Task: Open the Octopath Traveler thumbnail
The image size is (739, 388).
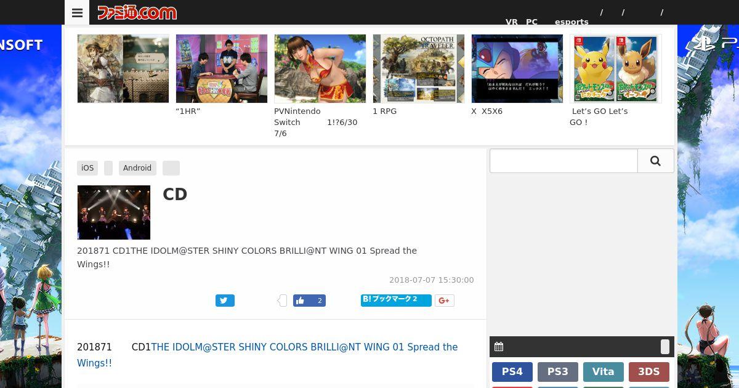Action: click(419, 68)
